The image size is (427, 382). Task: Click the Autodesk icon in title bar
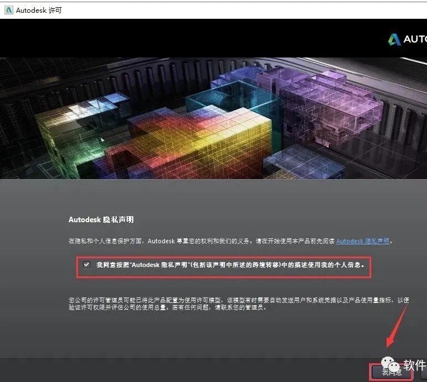click(x=9, y=11)
